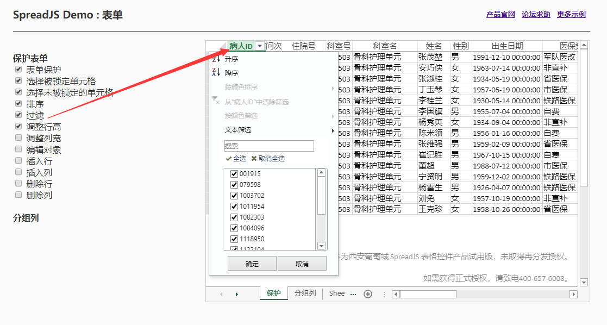Screen dimensions: 607x325
Task: Click the 姓名 column header
Action: click(434, 46)
